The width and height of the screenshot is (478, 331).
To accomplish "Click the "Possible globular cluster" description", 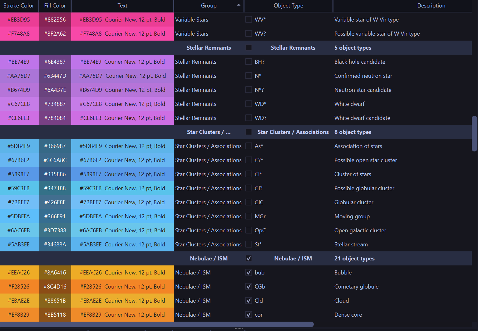I will pyautogui.click(x=364, y=188).
